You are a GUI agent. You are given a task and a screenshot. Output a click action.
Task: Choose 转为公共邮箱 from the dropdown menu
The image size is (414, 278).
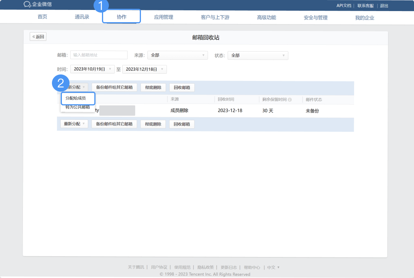pos(78,107)
